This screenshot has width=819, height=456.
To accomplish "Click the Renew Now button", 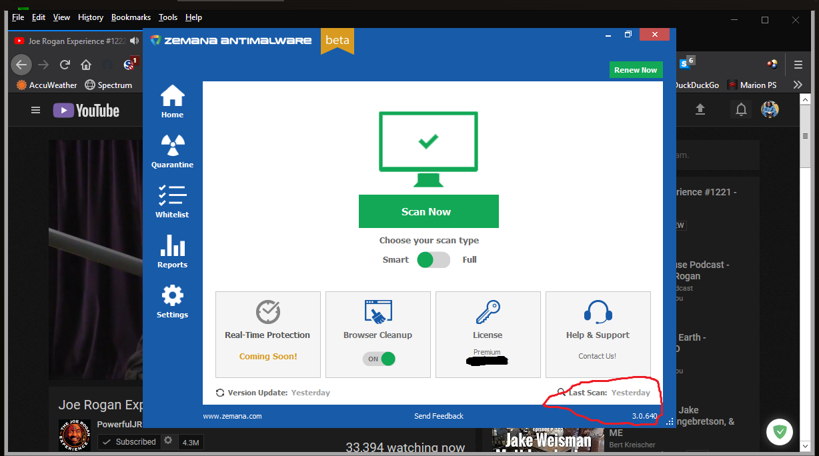I will (636, 70).
